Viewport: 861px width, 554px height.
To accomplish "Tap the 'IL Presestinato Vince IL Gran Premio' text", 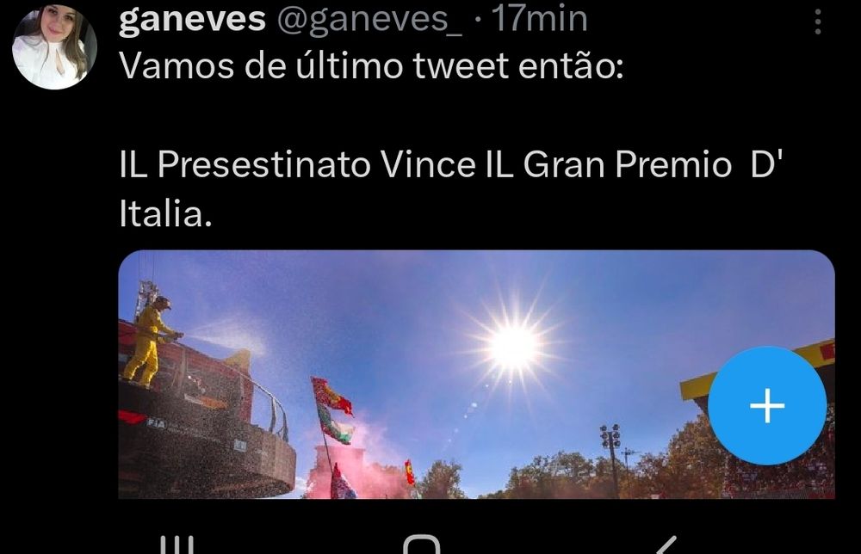I will coord(425,164).
